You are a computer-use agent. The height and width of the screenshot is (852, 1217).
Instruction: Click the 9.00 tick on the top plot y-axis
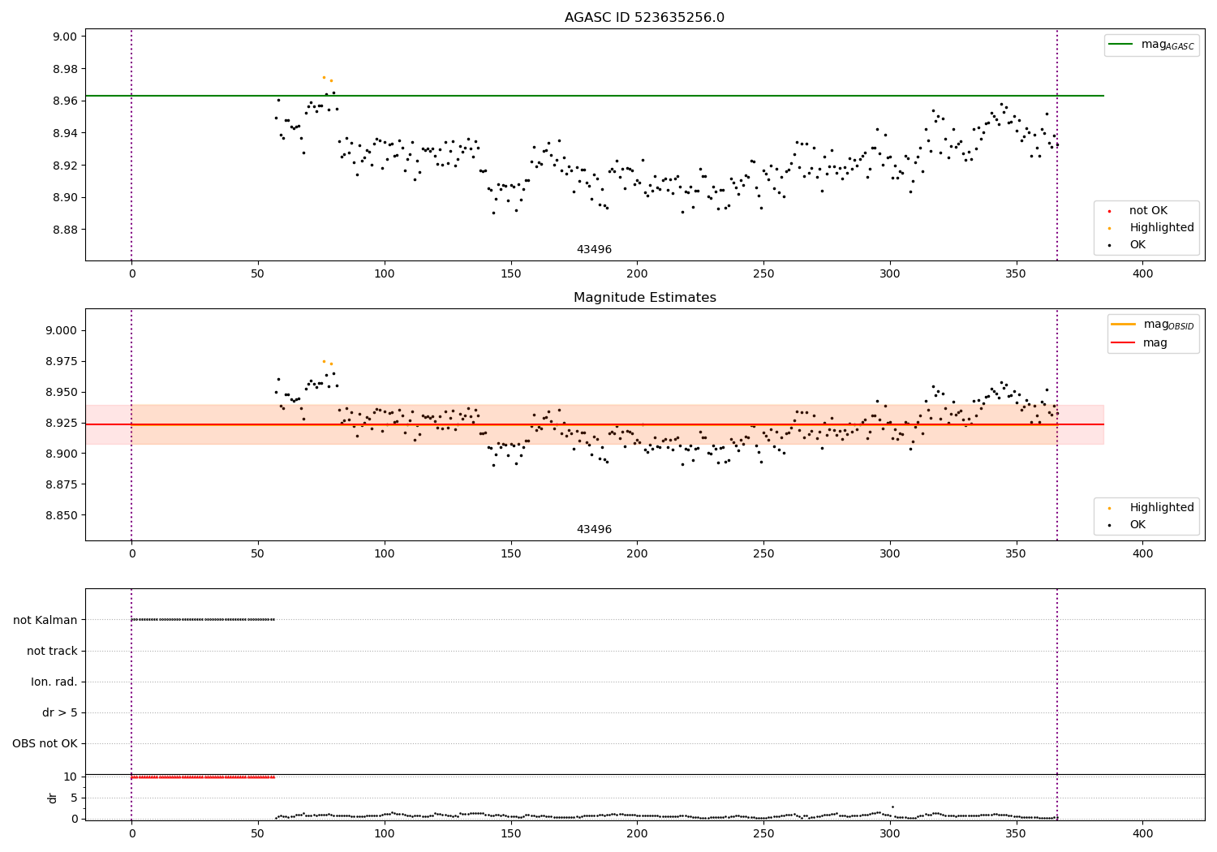click(x=64, y=37)
